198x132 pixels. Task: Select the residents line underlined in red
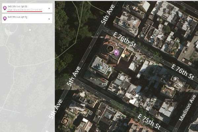[26, 10]
